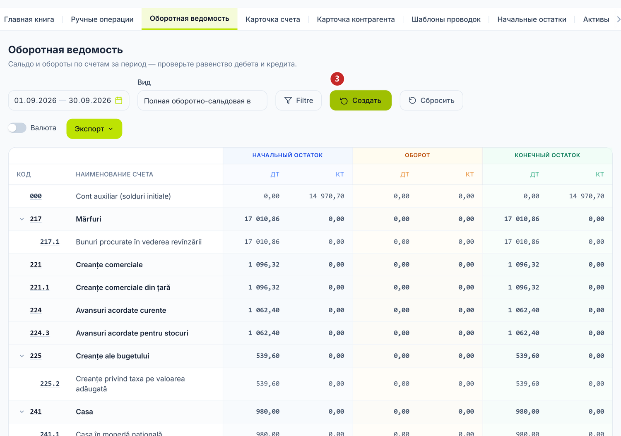This screenshot has height=436, width=621.
Task: Select 'Bunuri procurate în vederea revînzării' row
Action: 310,242
